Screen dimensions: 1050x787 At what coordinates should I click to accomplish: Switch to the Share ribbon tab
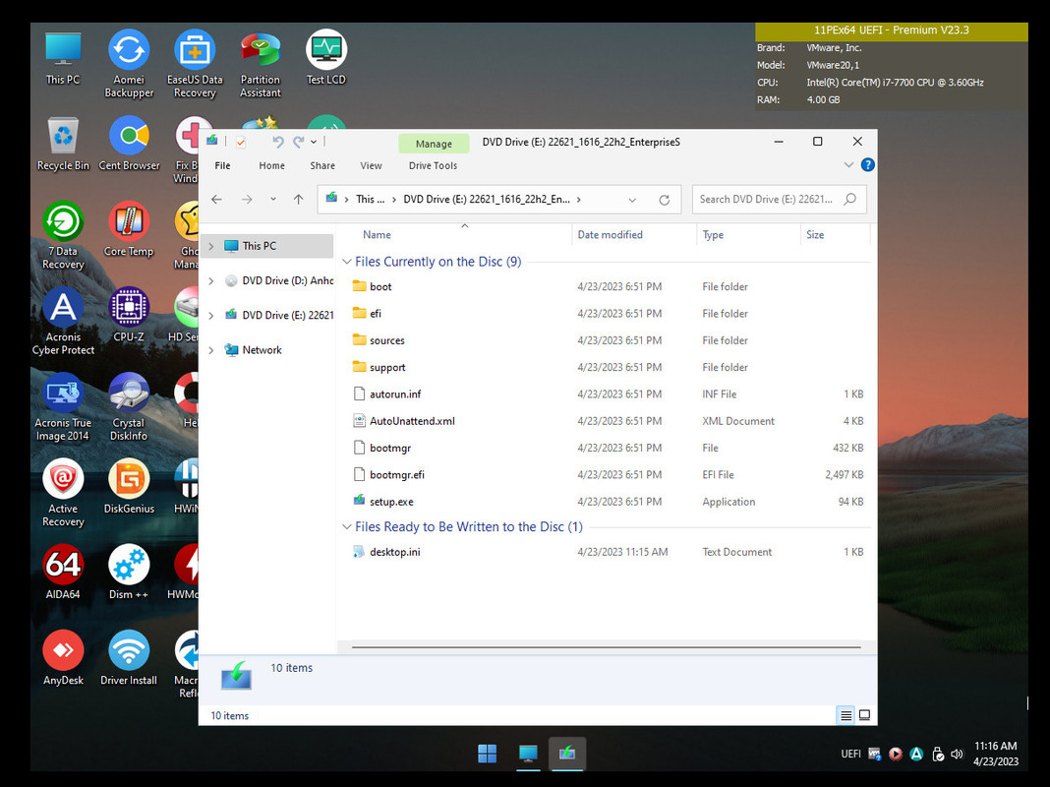322,165
